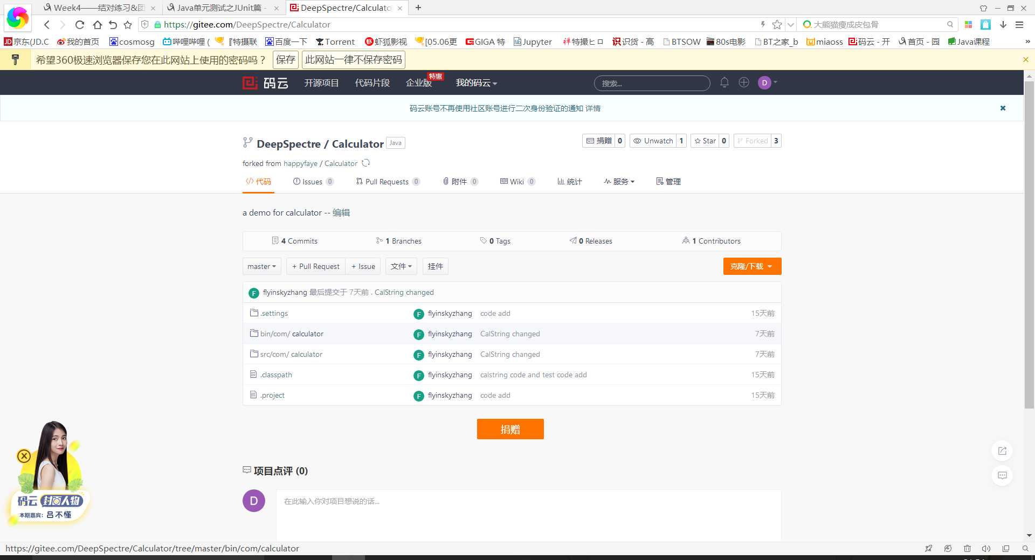
Task: Click 开源项目 in top navigation
Action: click(321, 83)
